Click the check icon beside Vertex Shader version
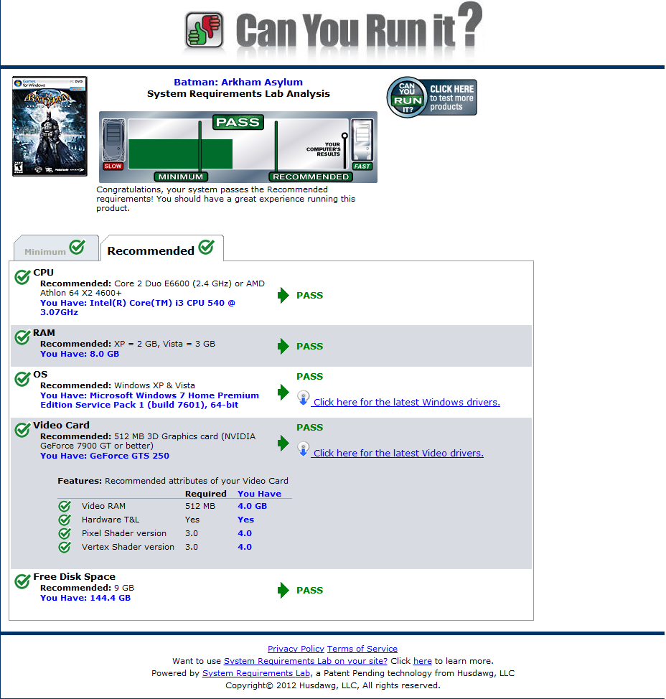Image resolution: width=666 pixels, height=699 pixels. (x=65, y=547)
